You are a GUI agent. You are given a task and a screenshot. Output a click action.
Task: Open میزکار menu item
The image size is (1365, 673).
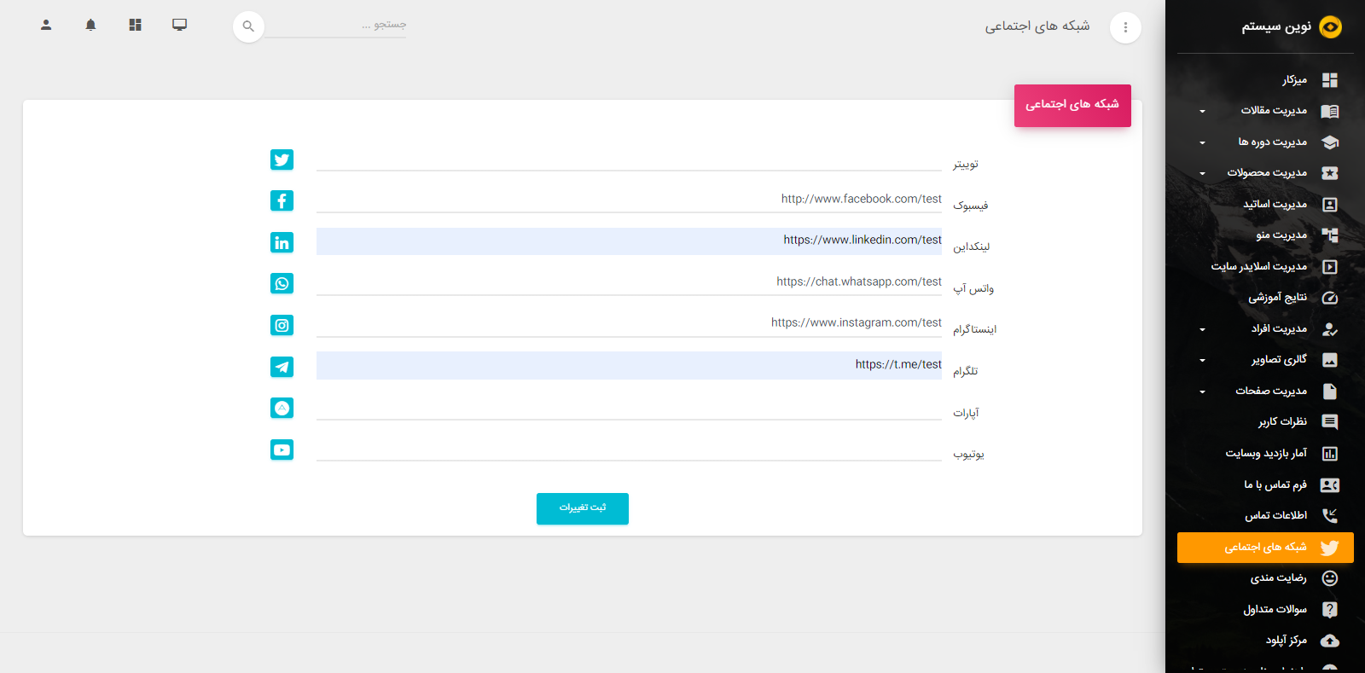click(x=1265, y=80)
